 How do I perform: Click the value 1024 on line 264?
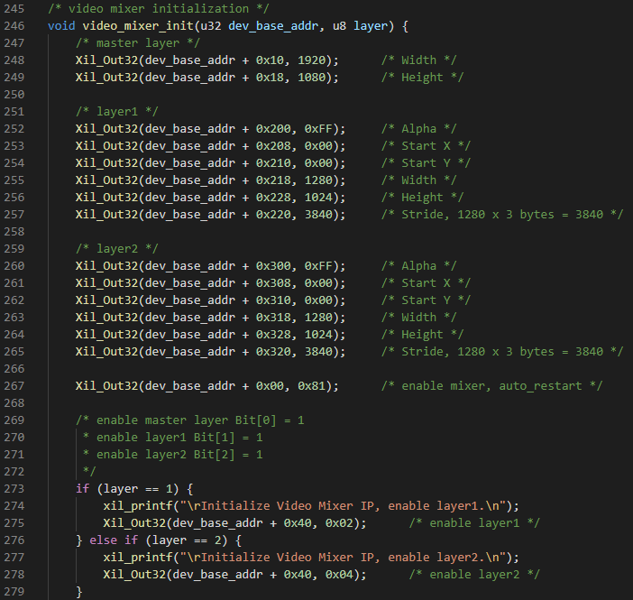318,335
